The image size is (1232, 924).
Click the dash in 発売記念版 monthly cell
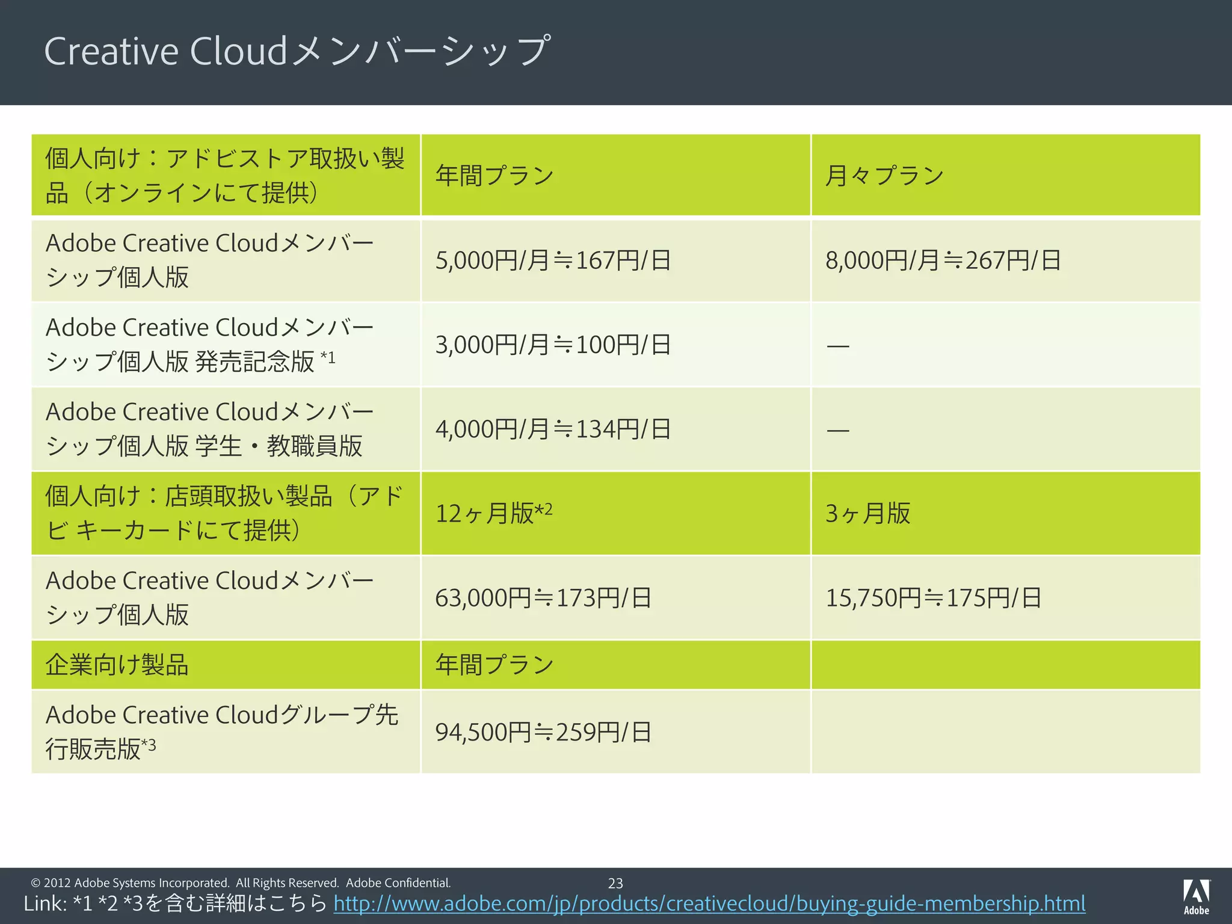click(837, 346)
